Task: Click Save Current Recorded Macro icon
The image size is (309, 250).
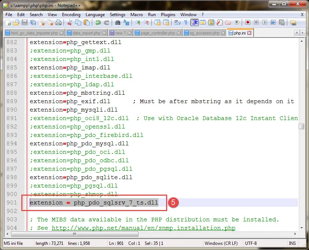Action: tap(281, 22)
